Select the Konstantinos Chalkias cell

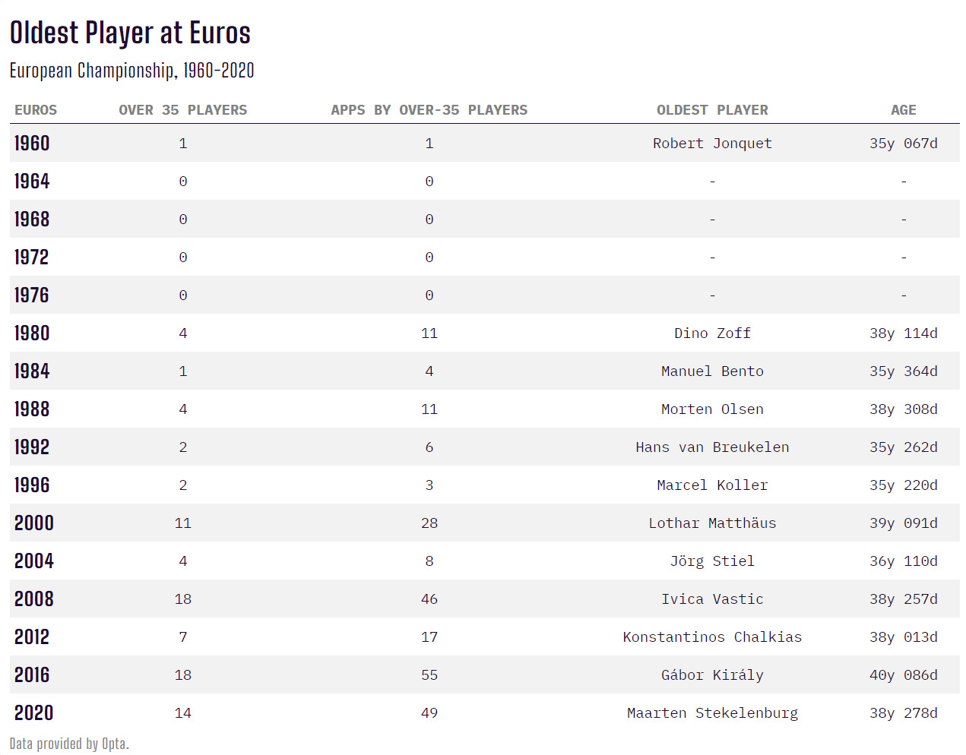[x=712, y=637]
